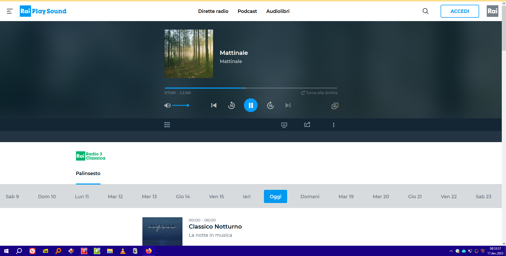Select Mer 13 in the schedule
Image resolution: width=506 pixels, height=256 pixels.
(x=149, y=196)
